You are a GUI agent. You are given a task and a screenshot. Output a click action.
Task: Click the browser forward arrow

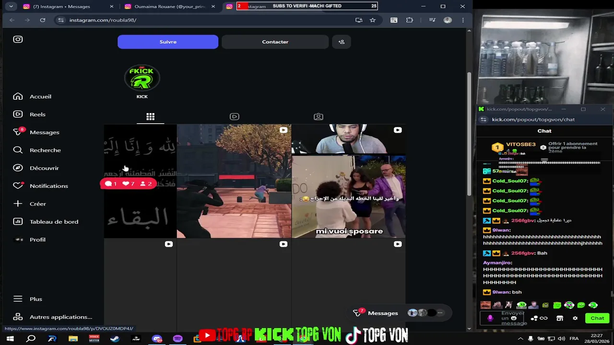(x=27, y=20)
